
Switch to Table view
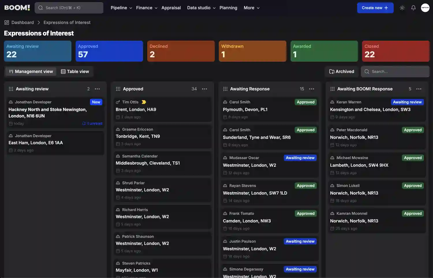tap(75, 72)
